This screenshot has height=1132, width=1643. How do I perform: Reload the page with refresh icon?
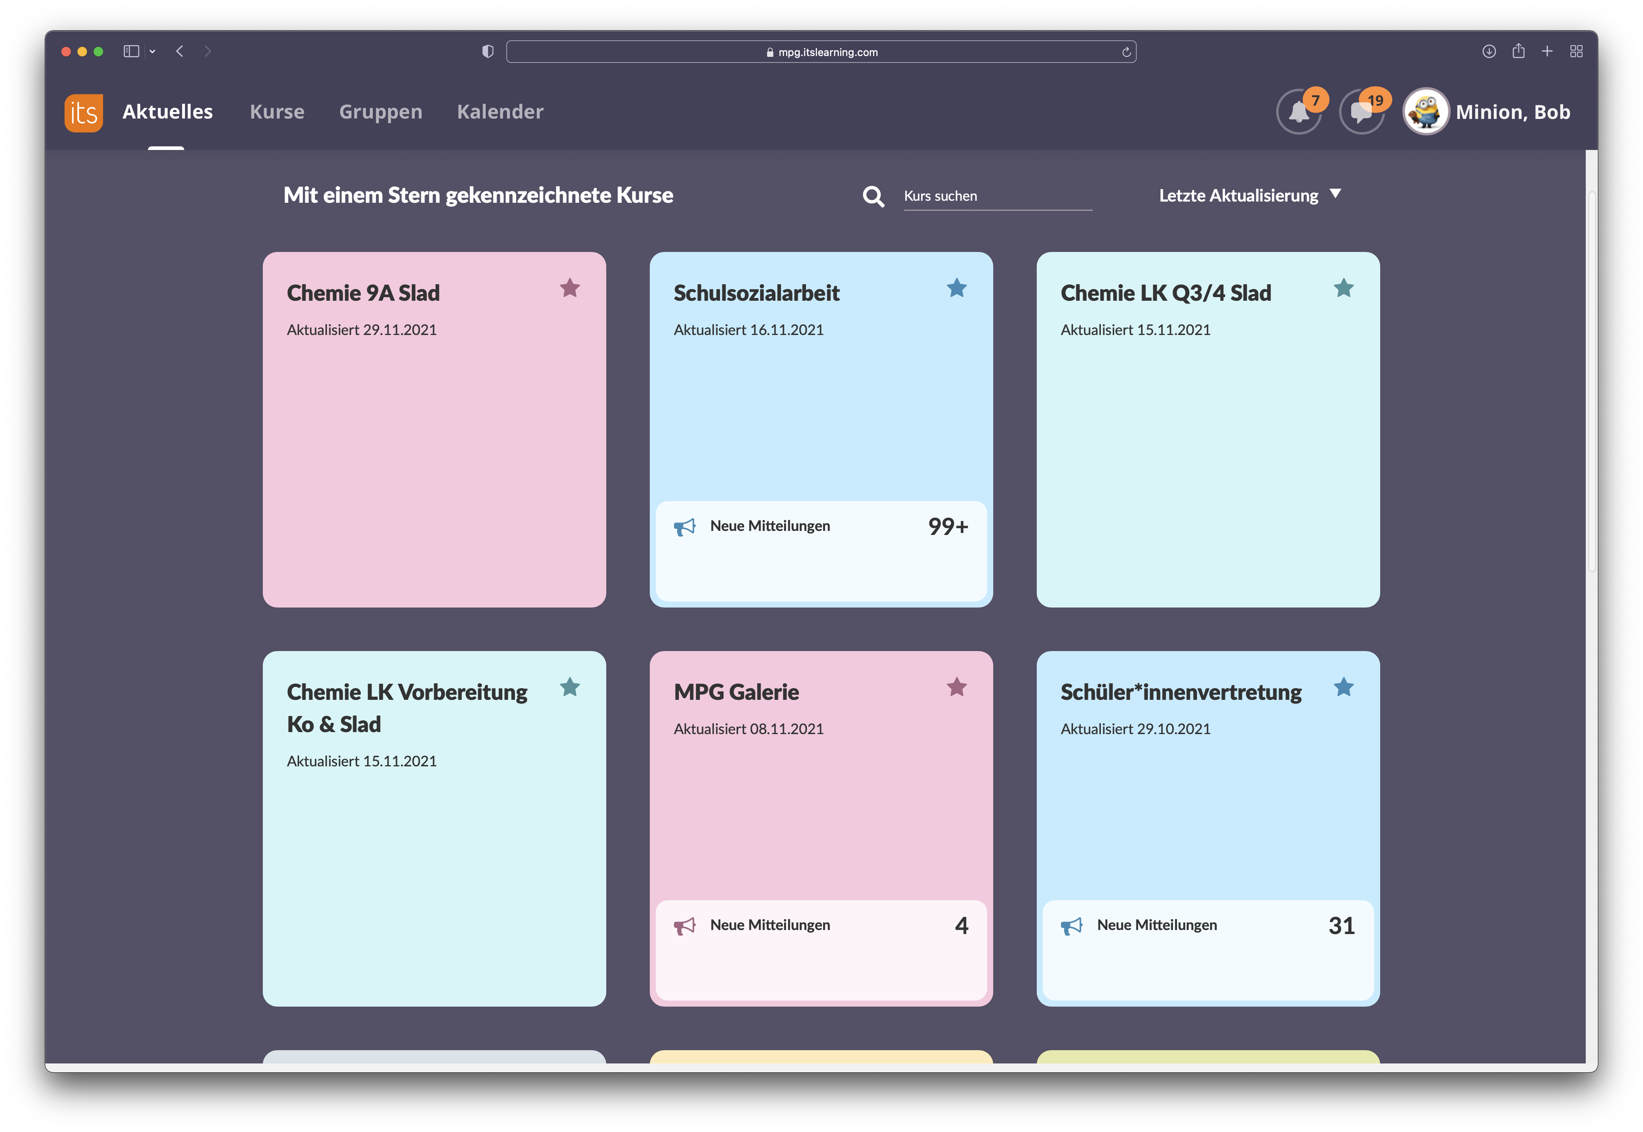(1126, 52)
